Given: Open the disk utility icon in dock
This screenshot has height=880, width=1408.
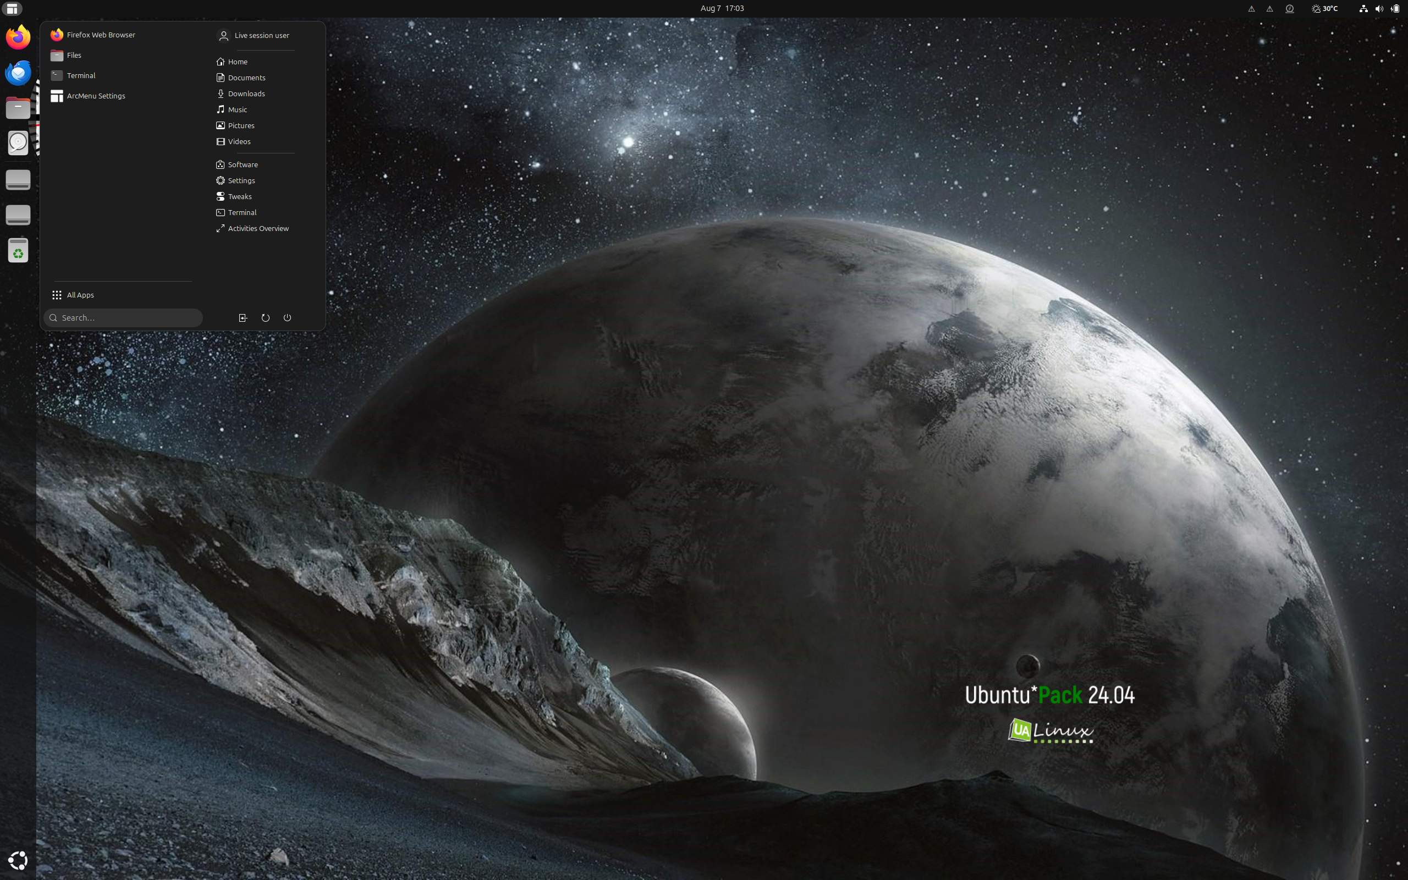Looking at the screenshot, I should tap(18, 143).
